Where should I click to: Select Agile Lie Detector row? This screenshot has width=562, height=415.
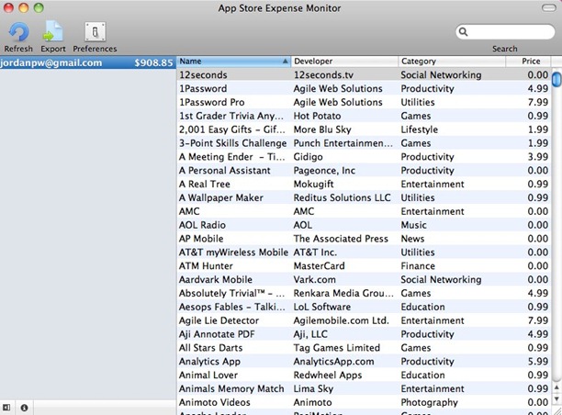(x=364, y=320)
